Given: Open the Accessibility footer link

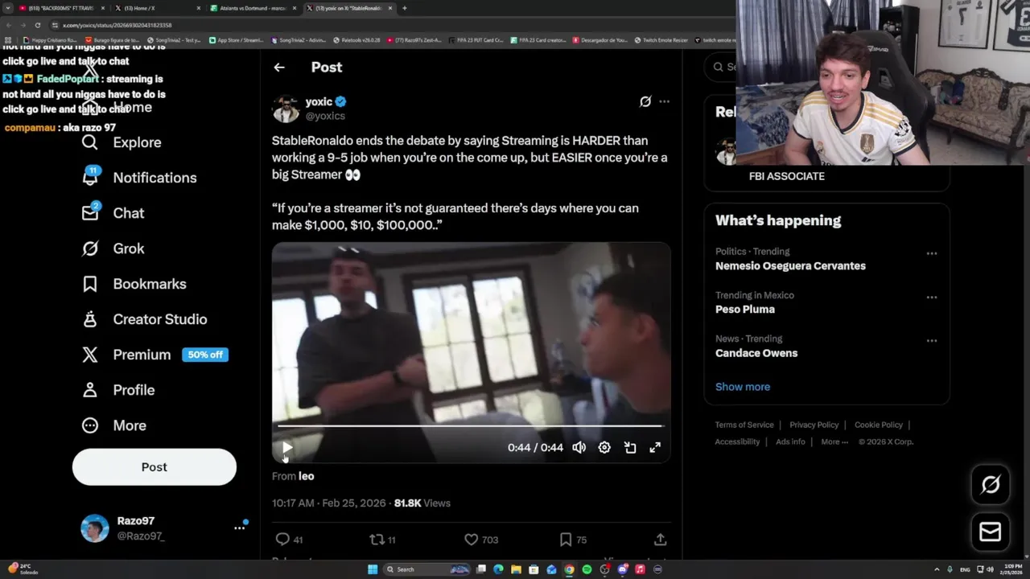Looking at the screenshot, I should (x=737, y=441).
